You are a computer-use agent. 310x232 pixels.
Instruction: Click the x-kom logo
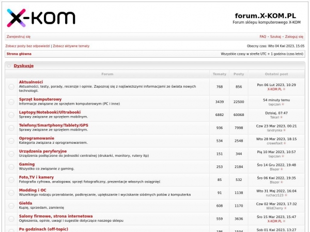(41, 18)
